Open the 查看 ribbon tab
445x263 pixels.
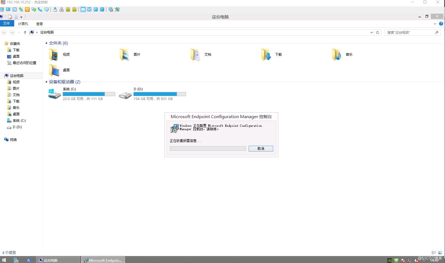click(x=40, y=24)
